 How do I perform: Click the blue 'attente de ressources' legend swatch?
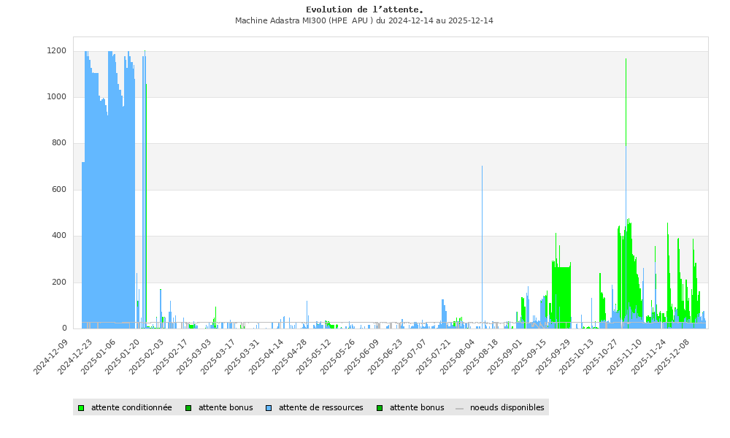pyautogui.click(x=269, y=408)
